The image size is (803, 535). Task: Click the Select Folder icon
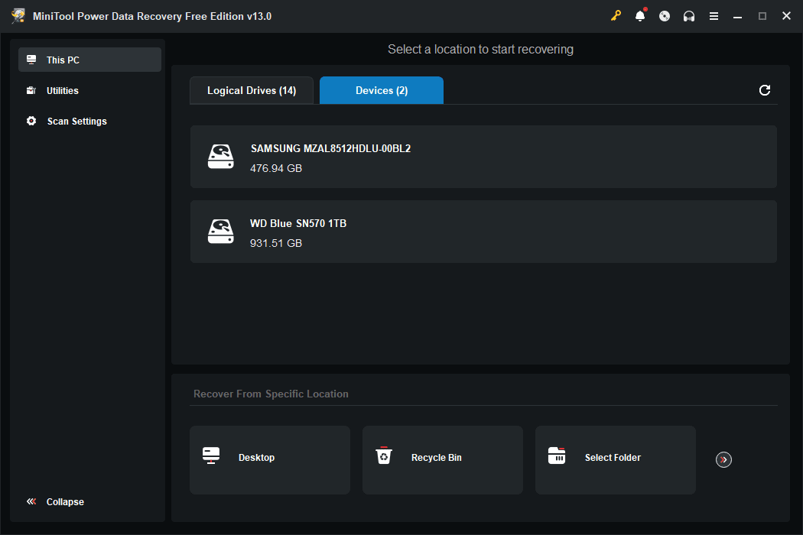pyautogui.click(x=557, y=456)
